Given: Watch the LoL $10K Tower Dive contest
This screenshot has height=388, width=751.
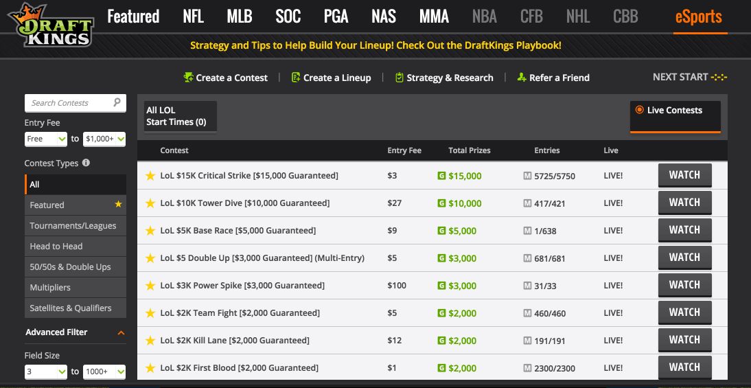Looking at the screenshot, I should coord(685,203).
